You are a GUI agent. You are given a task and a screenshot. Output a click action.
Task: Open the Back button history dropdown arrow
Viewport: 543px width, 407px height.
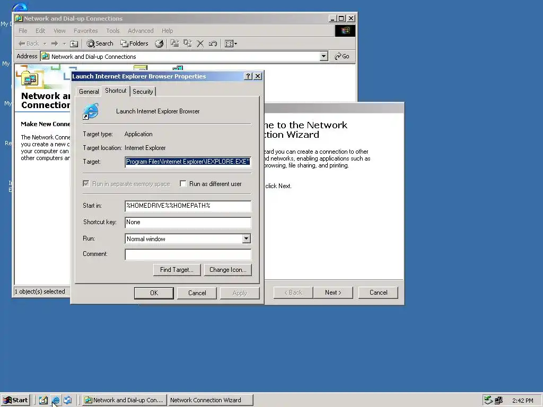click(x=45, y=44)
